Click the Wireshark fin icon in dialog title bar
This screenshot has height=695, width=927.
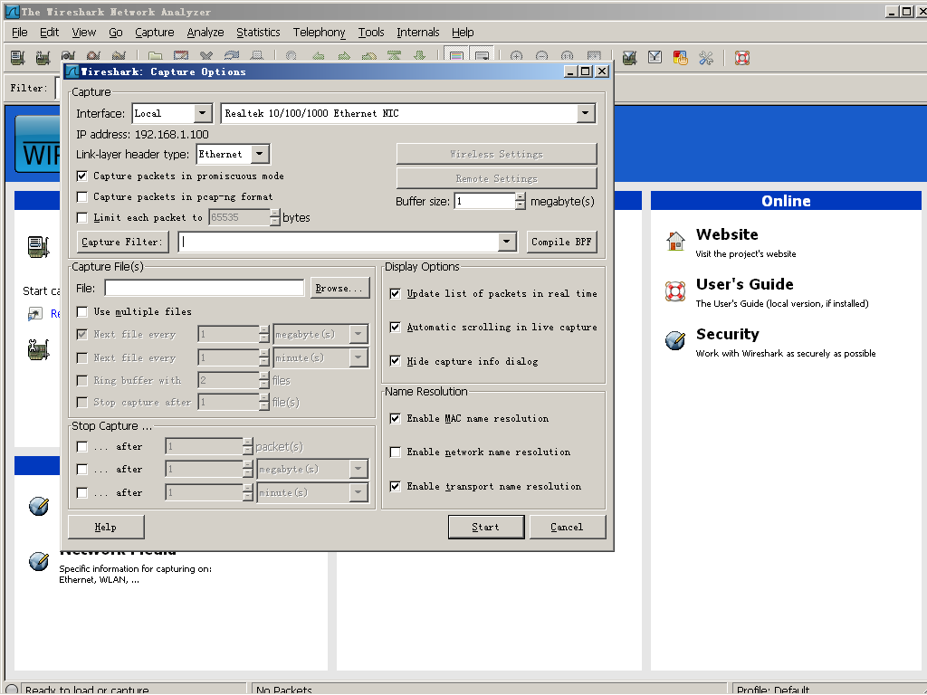click(72, 71)
